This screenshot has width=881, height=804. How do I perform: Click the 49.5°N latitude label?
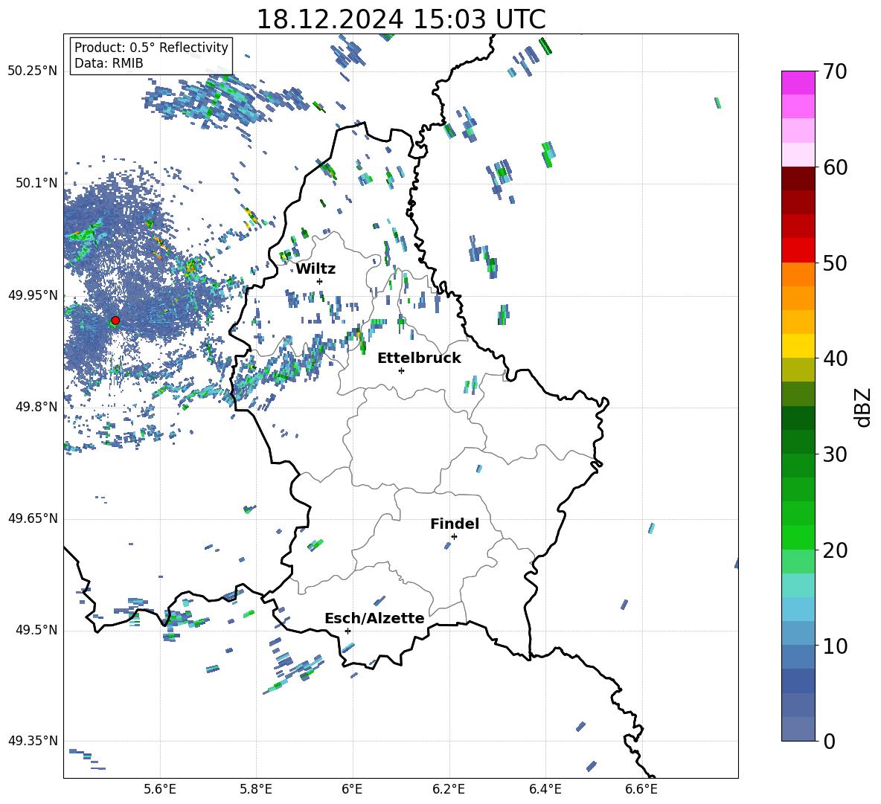(x=36, y=630)
